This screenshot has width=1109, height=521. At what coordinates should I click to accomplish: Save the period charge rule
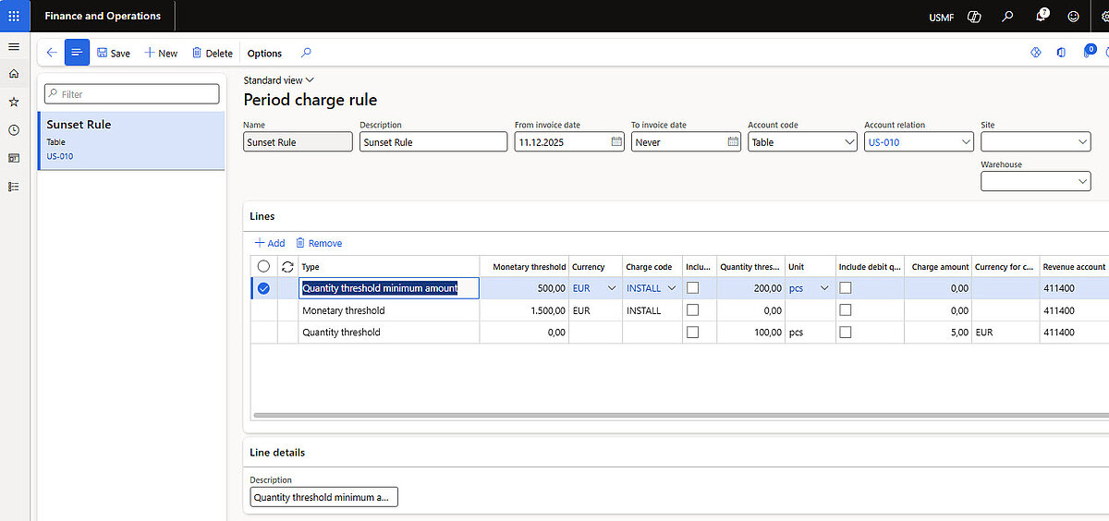113,53
